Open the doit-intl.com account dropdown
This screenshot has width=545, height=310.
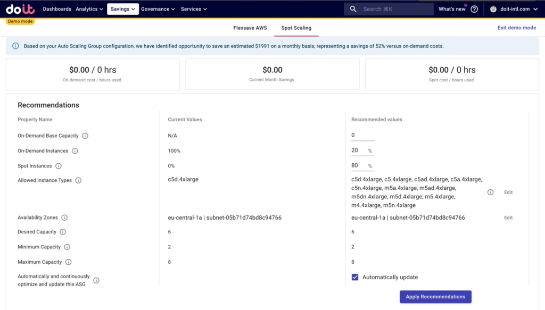coord(514,9)
